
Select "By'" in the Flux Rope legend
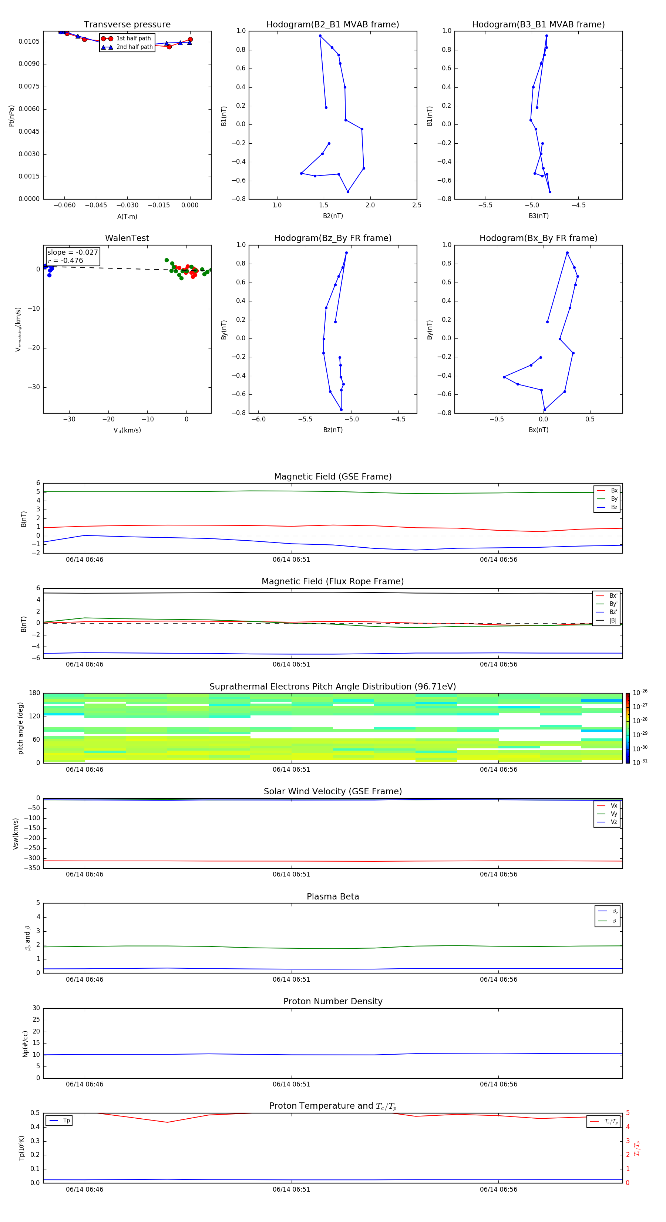click(606, 604)
